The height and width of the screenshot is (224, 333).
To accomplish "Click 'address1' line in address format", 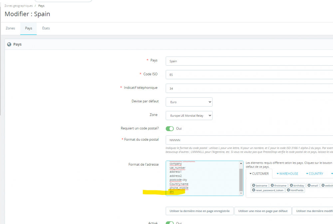I will pos(175,172).
